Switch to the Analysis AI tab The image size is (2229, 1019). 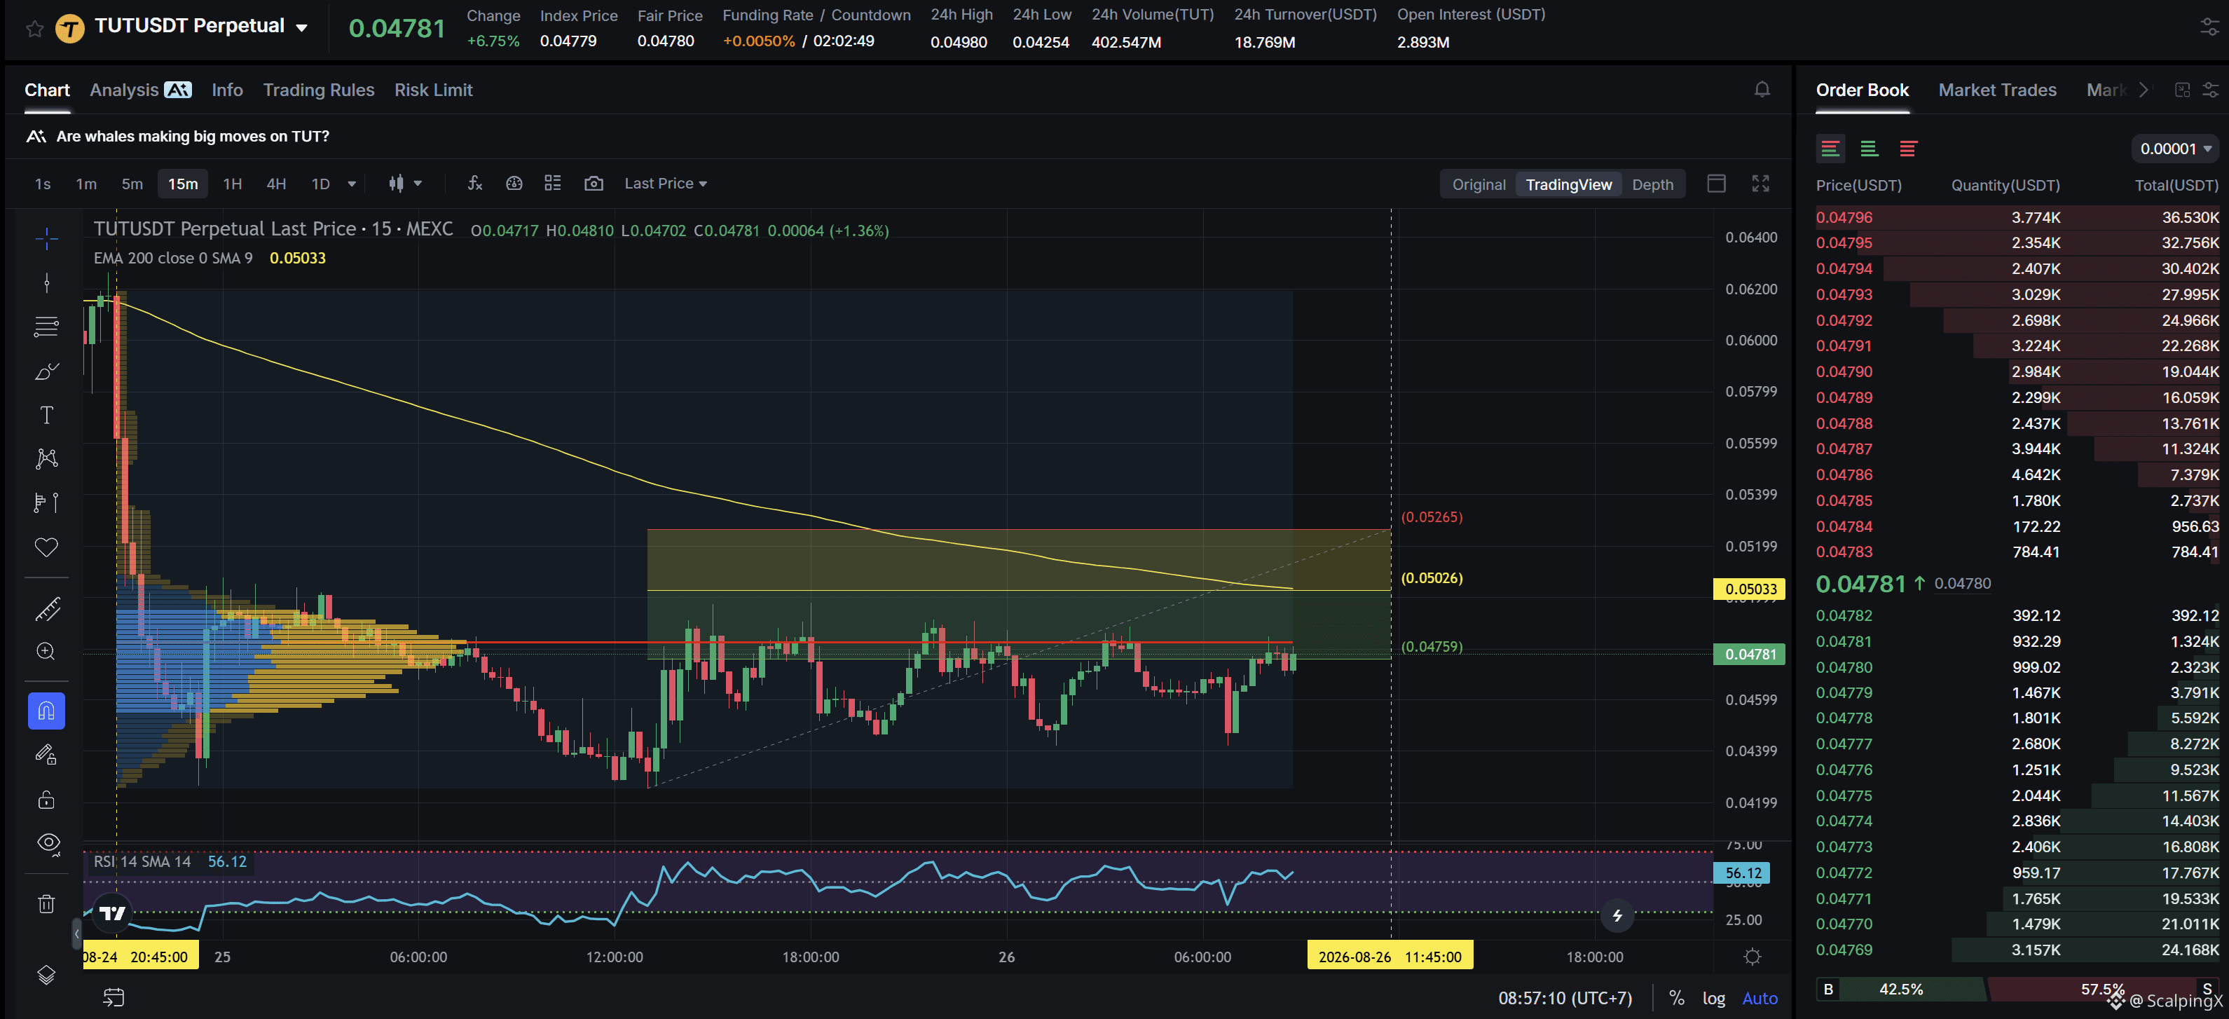(140, 90)
